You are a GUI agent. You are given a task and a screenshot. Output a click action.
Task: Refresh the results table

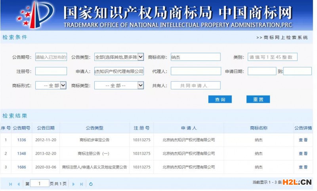click(x=91, y=184)
